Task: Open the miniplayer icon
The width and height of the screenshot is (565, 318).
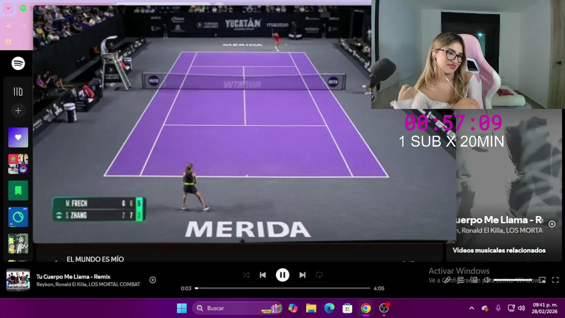Action: pos(542,280)
